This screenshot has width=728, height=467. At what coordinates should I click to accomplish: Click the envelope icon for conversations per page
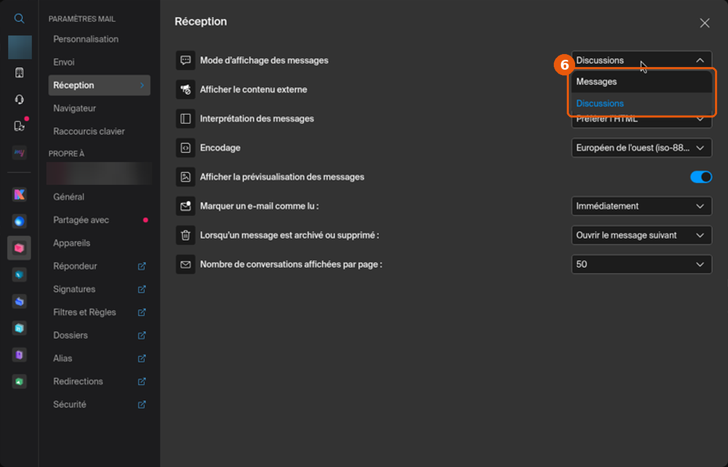point(186,264)
